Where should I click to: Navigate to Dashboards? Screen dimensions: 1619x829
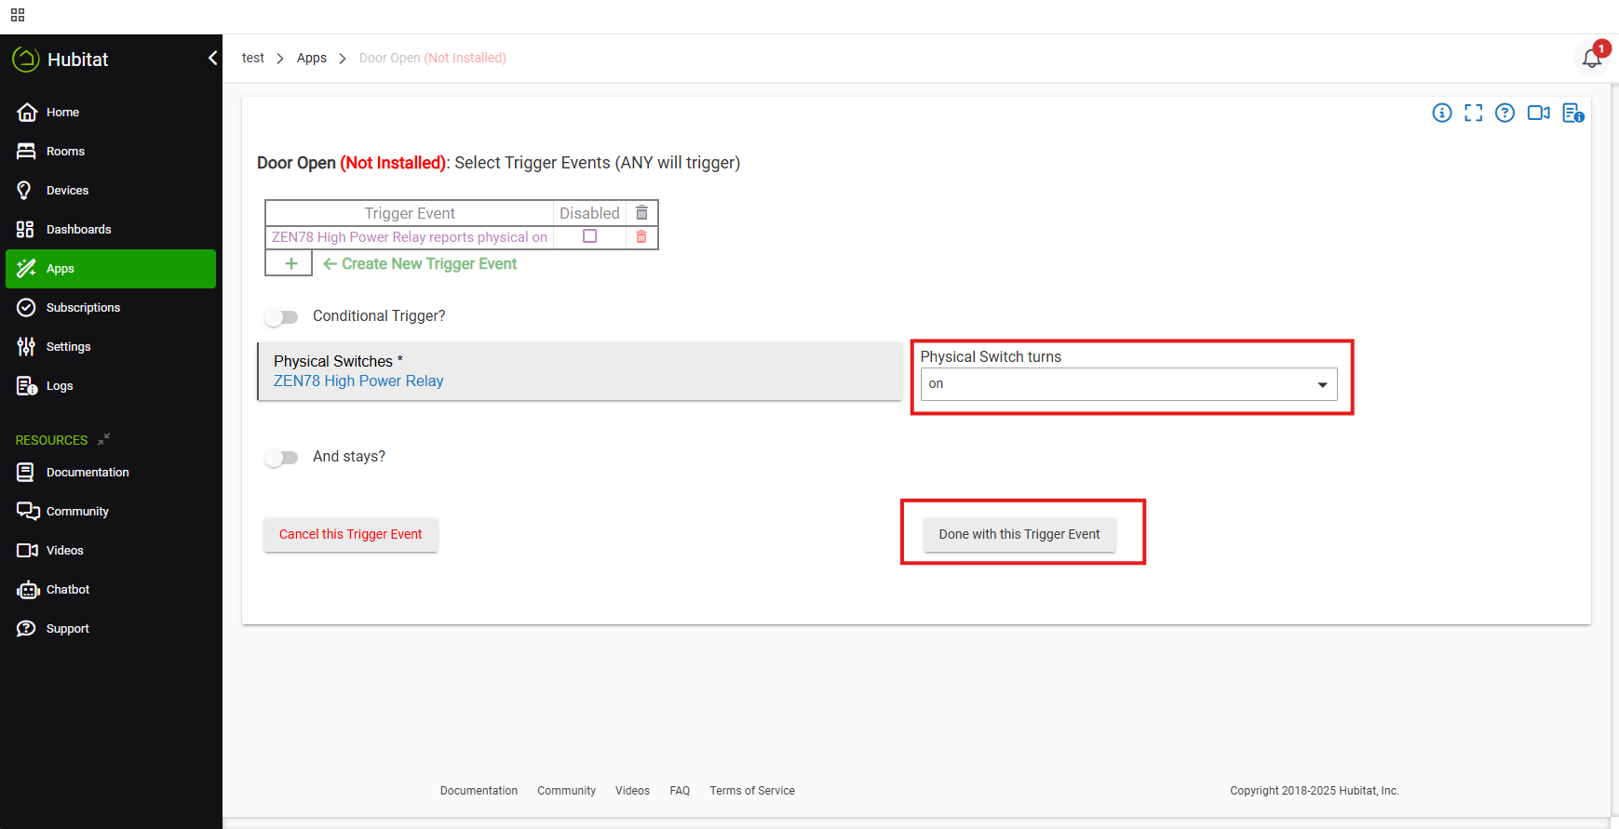click(111, 230)
